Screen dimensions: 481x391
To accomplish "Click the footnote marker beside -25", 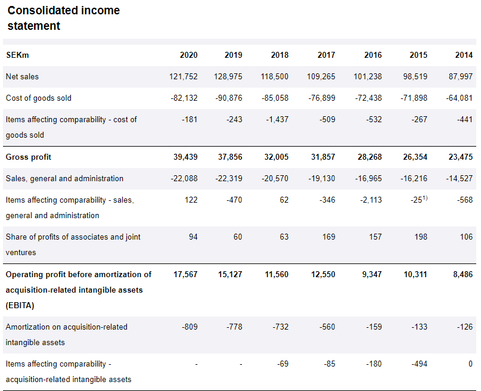I will (425, 198).
